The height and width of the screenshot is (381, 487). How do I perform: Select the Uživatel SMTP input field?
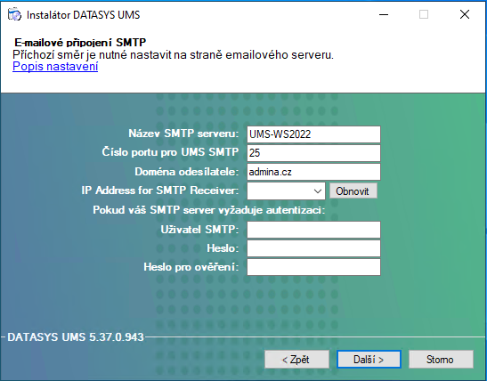pyautogui.click(x=313, y=230)
